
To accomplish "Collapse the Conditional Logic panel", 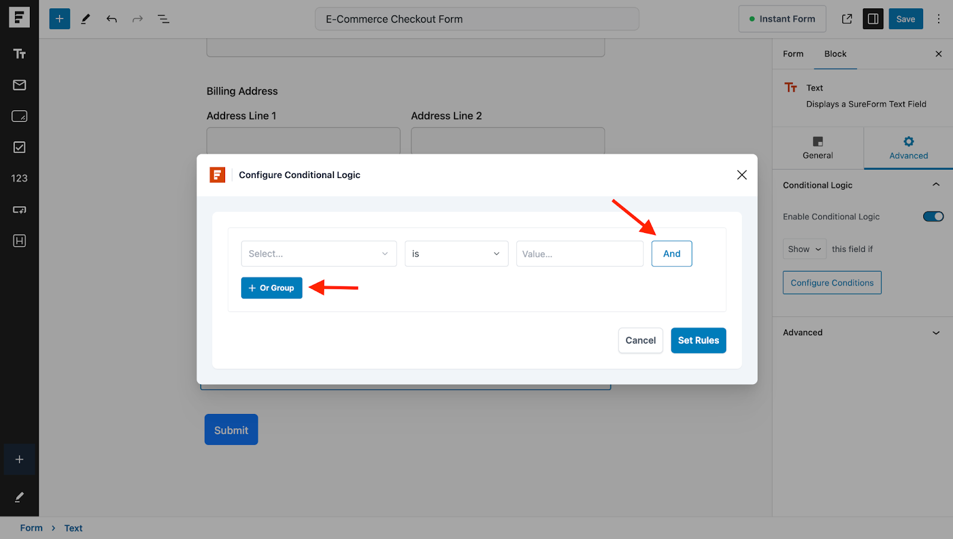I will [935, 185].
